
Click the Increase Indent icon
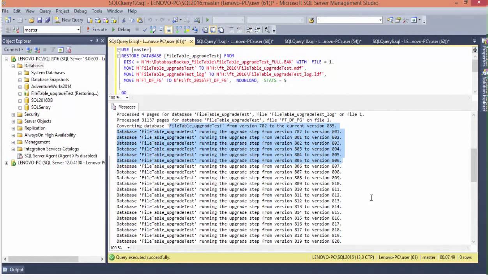point(258,30)
